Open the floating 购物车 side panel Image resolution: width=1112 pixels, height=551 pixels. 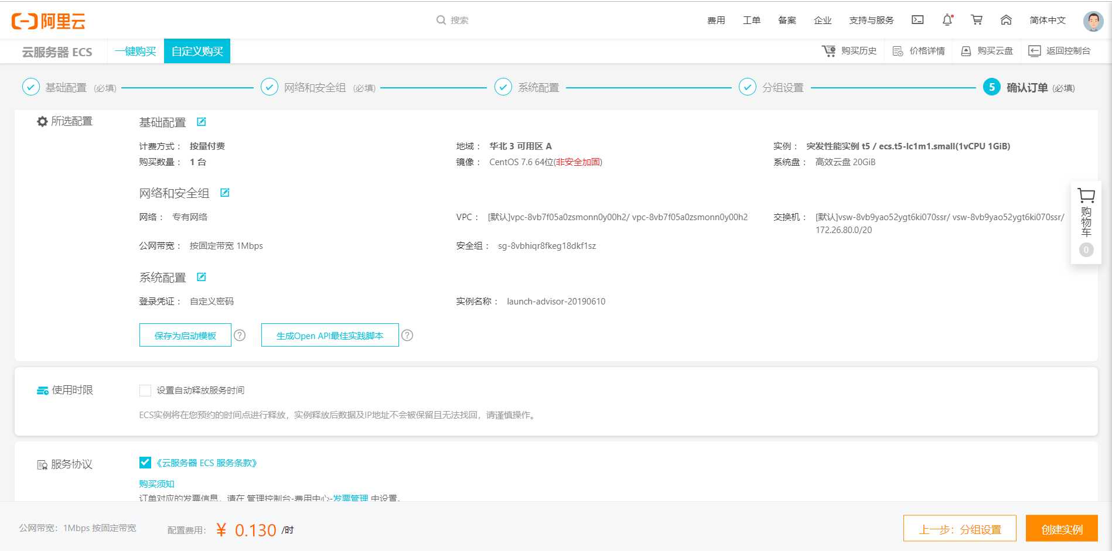[x=1086, y=223]
